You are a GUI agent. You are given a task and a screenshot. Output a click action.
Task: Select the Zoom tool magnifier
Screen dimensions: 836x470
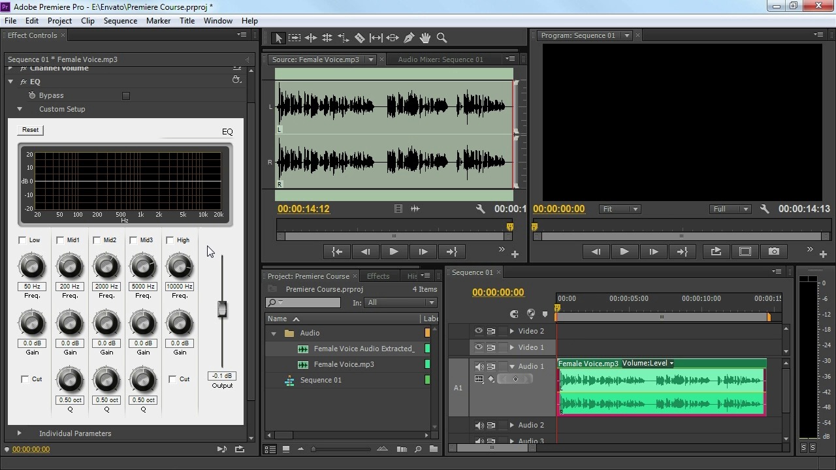442,39
